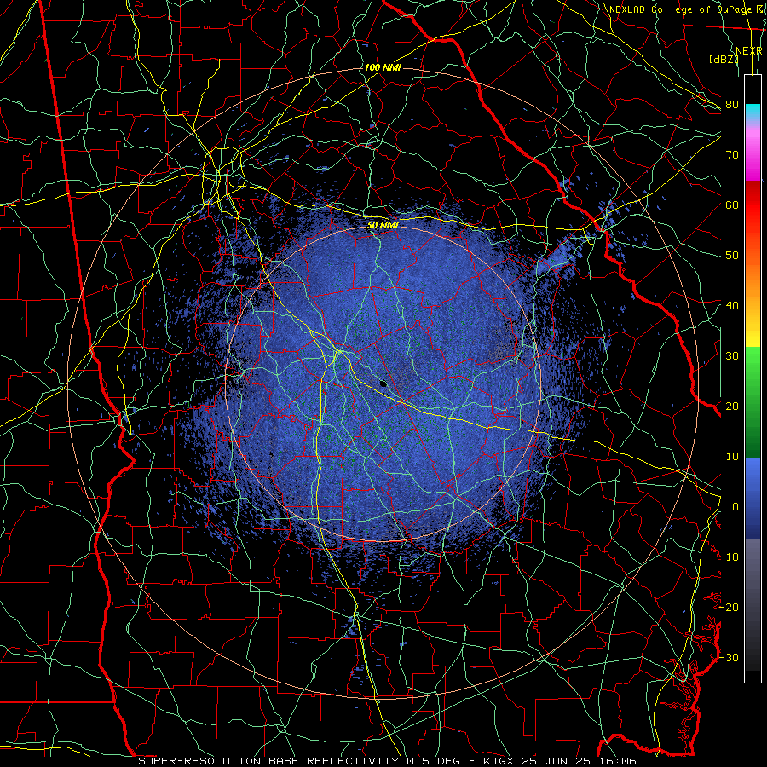Viewport: 767px width, 767px height.
Task: Click the 50 value on the dBZ scale
Action: [732, 256]
